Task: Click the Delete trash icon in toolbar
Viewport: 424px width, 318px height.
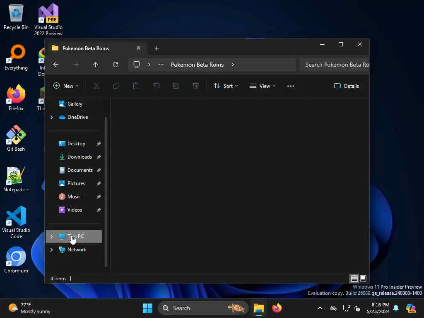Action: (196, 86)
